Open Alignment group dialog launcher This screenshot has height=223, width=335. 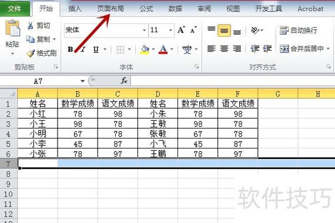[x=329, y=67]
